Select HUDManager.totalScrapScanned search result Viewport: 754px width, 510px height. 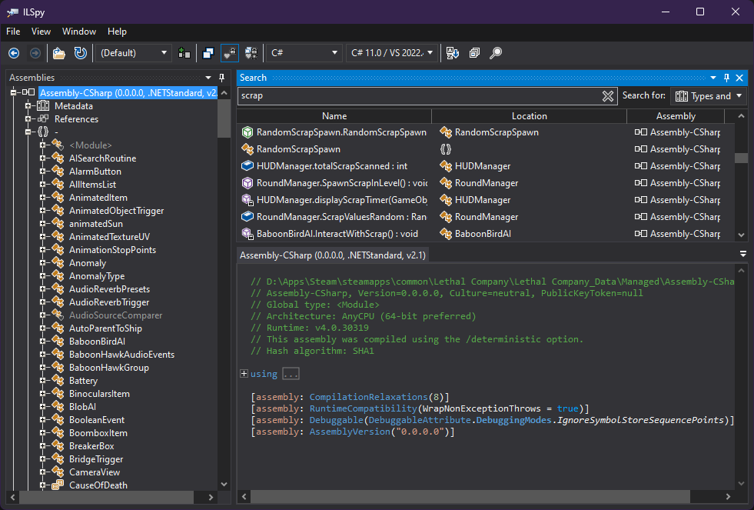(331, 166)
